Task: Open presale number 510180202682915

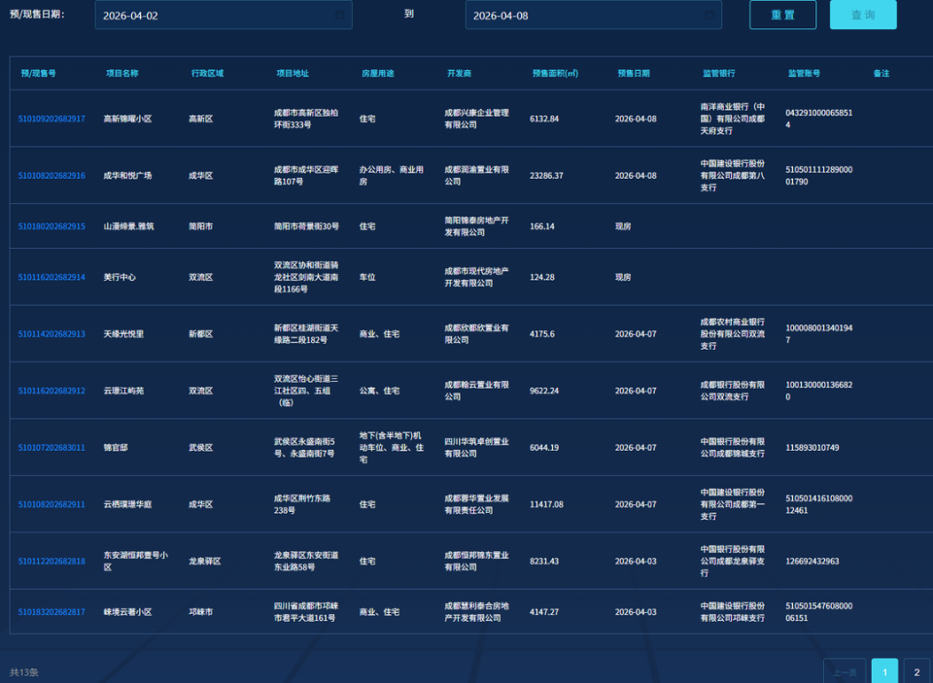Action: (x=52, y=226)
